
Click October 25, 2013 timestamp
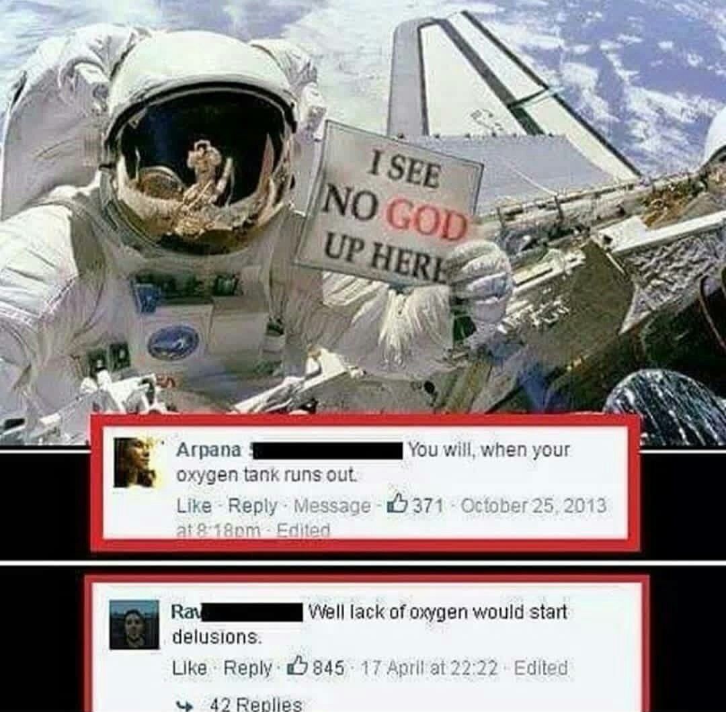(x=533, y=504)
